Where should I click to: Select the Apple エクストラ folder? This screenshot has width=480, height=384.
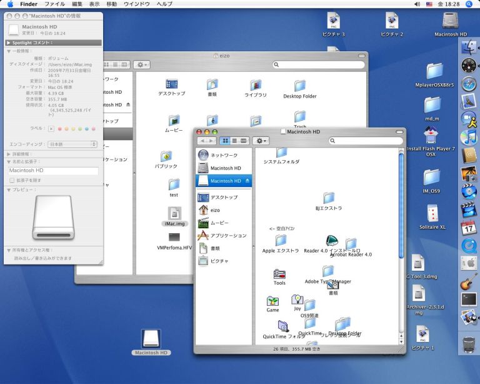[x=281, y=244]
